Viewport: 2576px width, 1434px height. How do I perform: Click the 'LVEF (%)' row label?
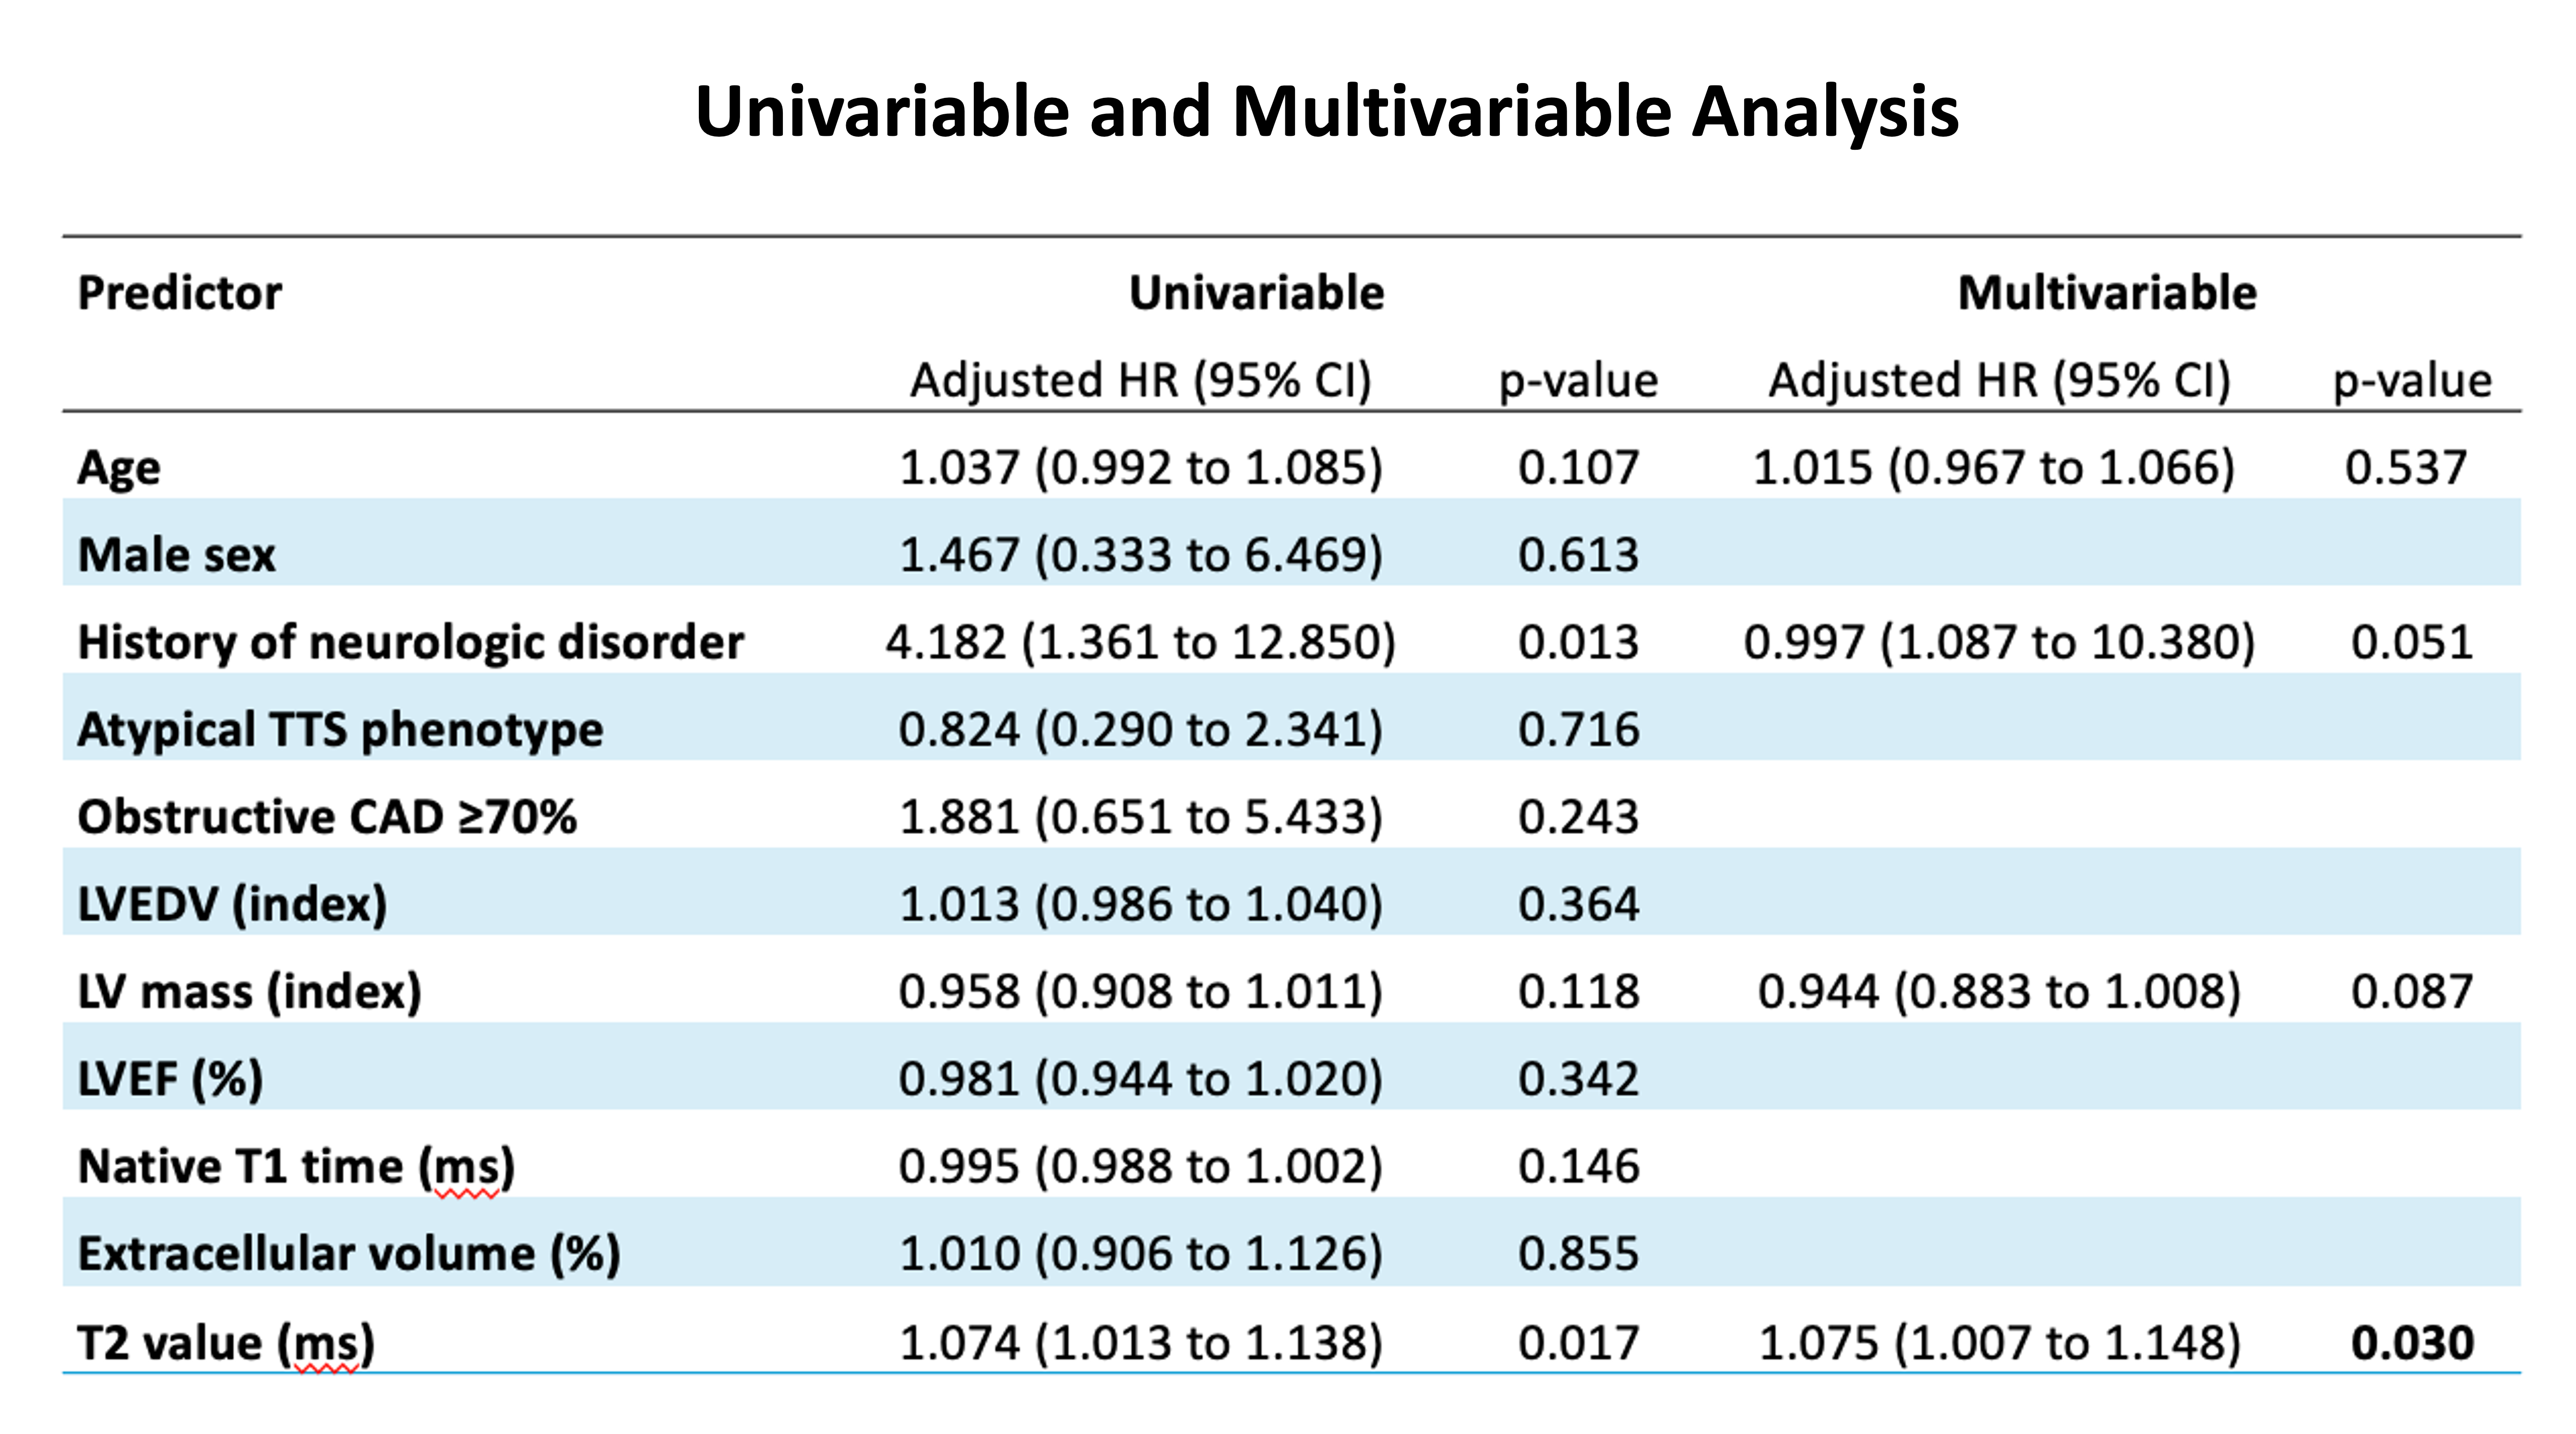[170, 1080]
